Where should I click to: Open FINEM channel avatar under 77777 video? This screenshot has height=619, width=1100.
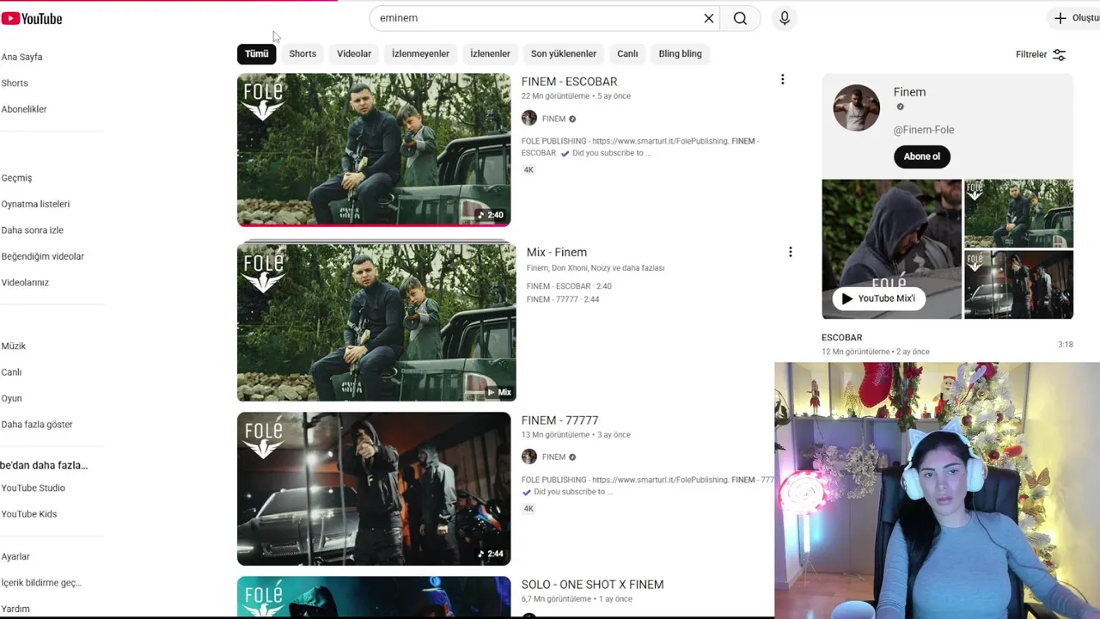coord(529,457)
